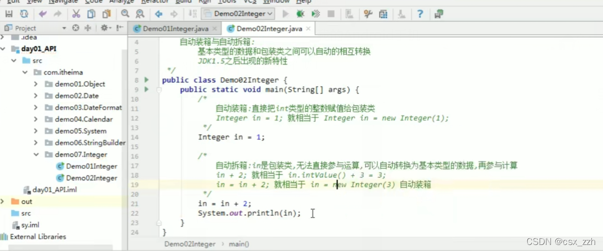Click 'System.out.println(in);' code line
Screen dimensions: 603x251
point(250,213)
